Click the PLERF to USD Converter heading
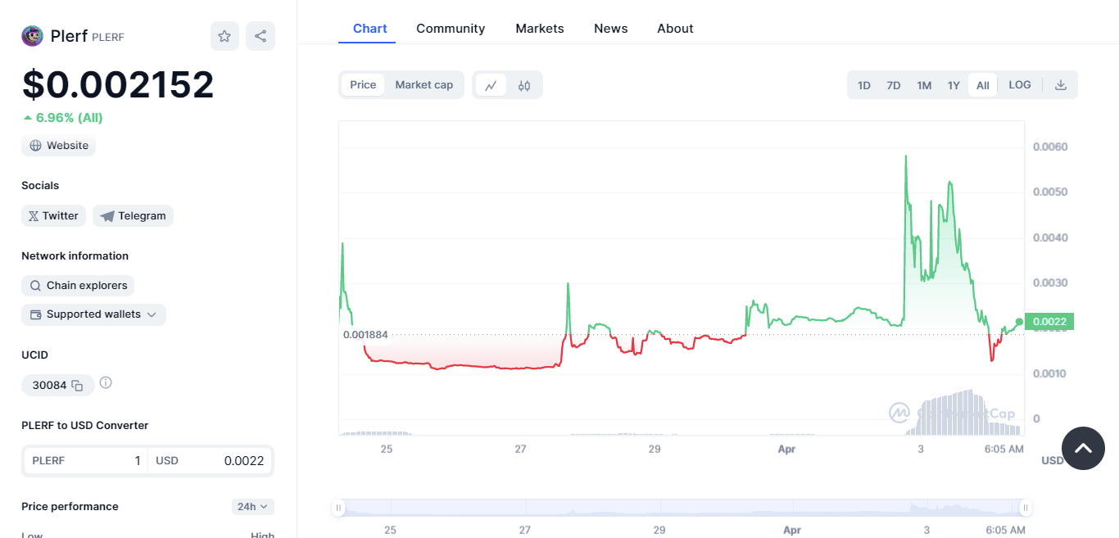Image resolution: width=1119 pixels, height=538 pixels. 85,426
